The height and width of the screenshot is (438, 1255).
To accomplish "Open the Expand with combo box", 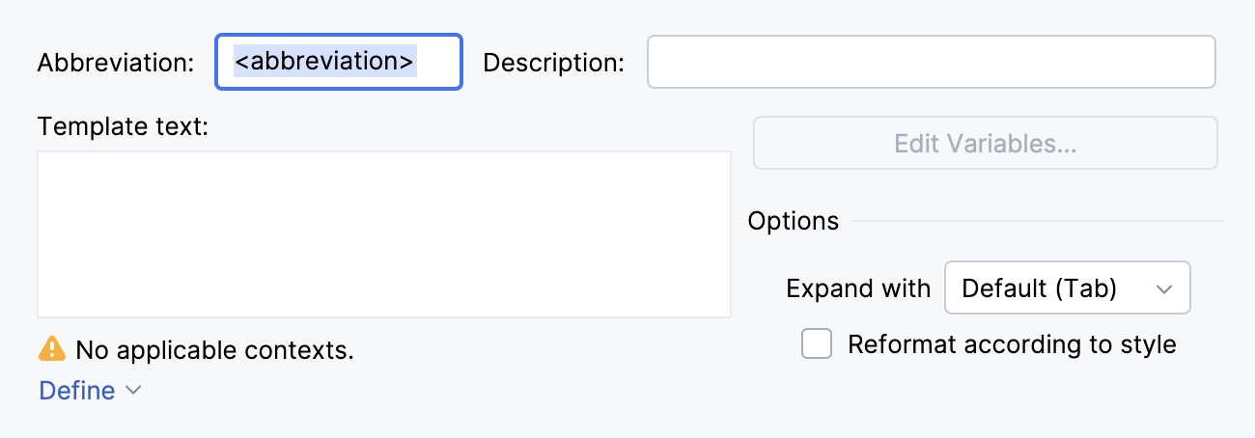I will 1067,288.
